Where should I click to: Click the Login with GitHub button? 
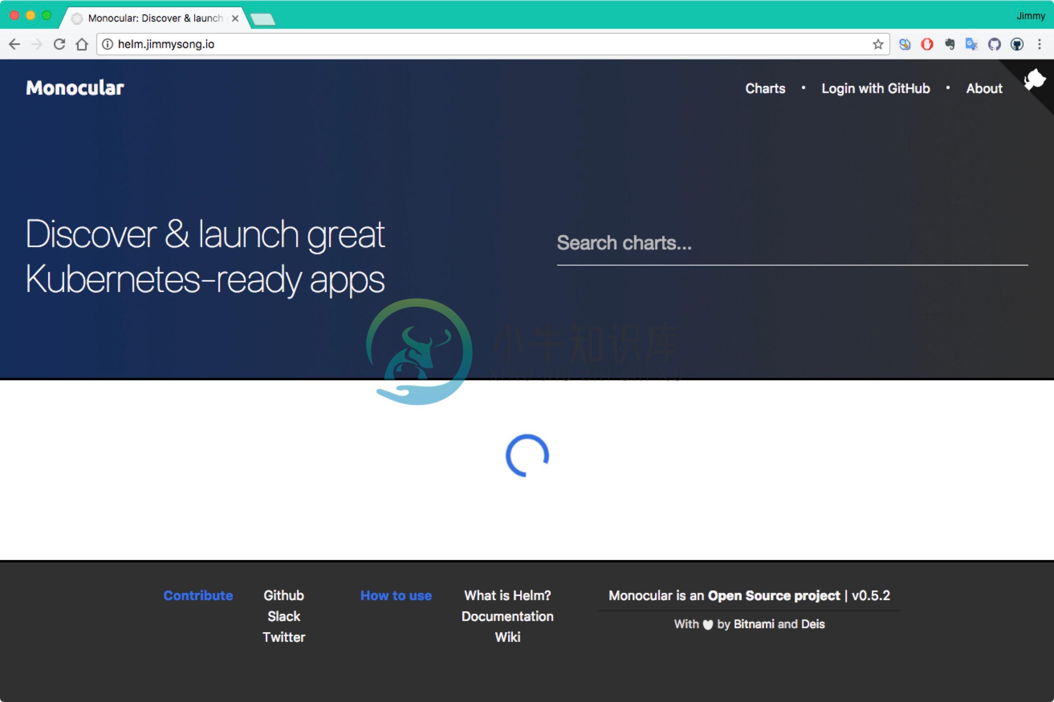[875, 87]
